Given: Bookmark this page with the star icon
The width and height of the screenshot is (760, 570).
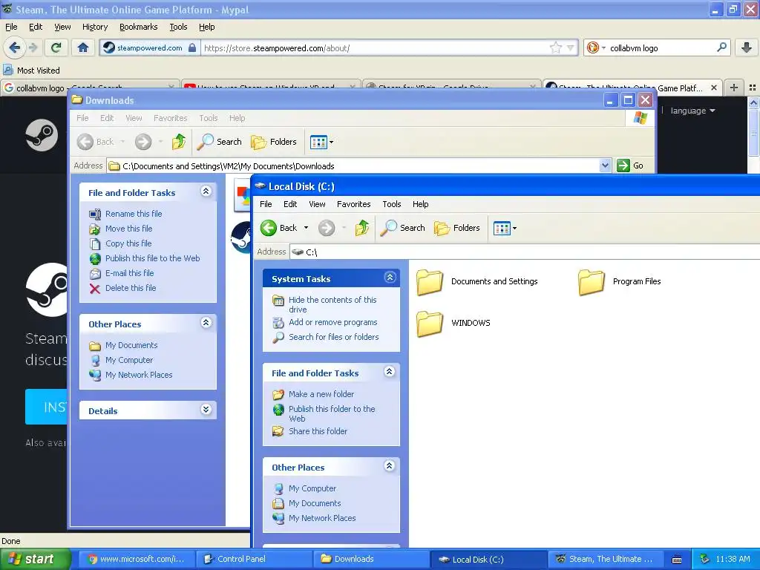Looking at the screenshot, I should click(x=555, y=47).
